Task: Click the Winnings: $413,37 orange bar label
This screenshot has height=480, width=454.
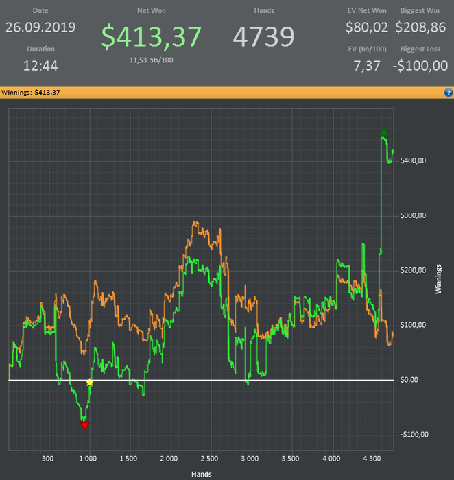Action: 31,92
